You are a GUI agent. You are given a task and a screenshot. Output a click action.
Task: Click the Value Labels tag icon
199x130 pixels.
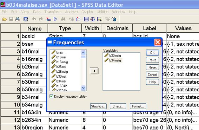point(107,19)
